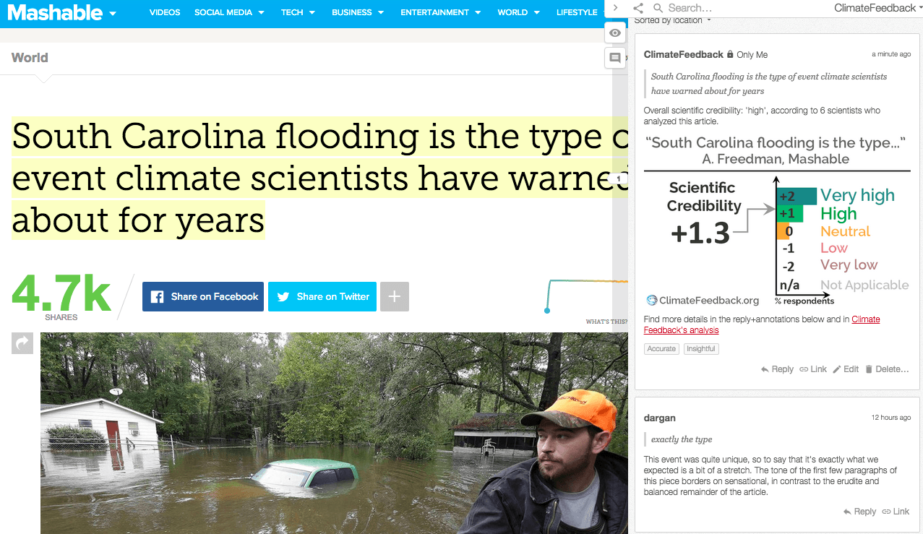Collapse the annotation sidebar with chevron arrow
This screenshot has width=923, height=534.
pos(615,8)
